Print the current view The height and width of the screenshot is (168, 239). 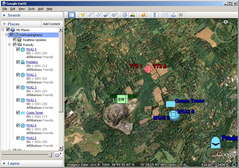click(173, 15)
